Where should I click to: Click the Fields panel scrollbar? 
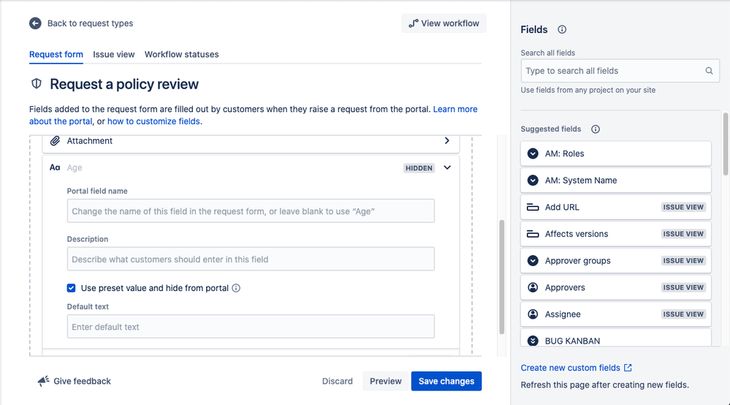(726, 143)
